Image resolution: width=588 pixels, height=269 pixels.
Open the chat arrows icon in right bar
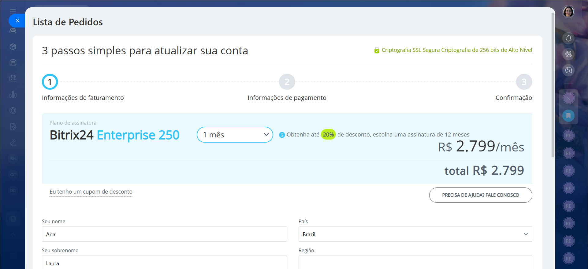568,70
